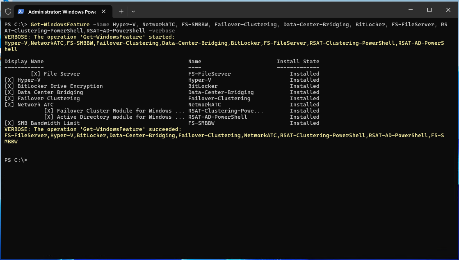The height and width of the screenshot is (260, 459).
Task: Click the Display Name column header
Action: coord(24,62)
